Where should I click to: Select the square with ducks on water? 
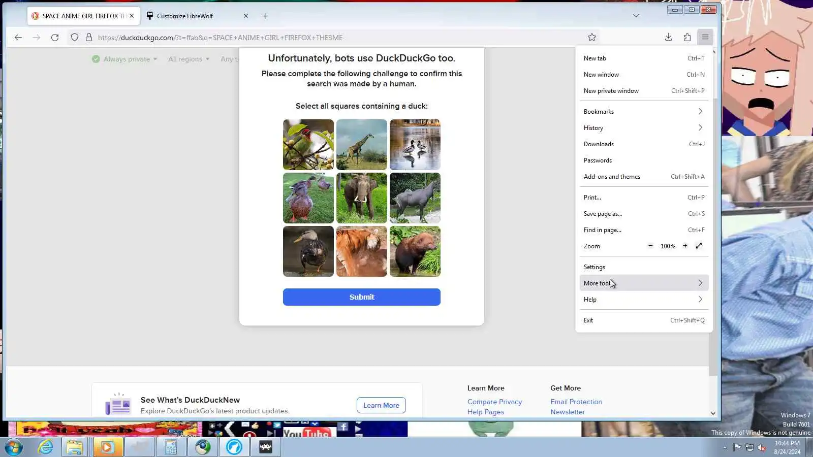415,145
